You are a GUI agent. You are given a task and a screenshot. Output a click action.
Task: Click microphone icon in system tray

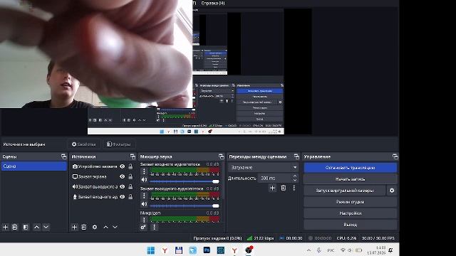click(318, 250)
